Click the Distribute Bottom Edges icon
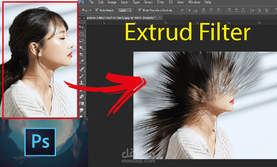This screenshot has height=167, width=277. 243,10
